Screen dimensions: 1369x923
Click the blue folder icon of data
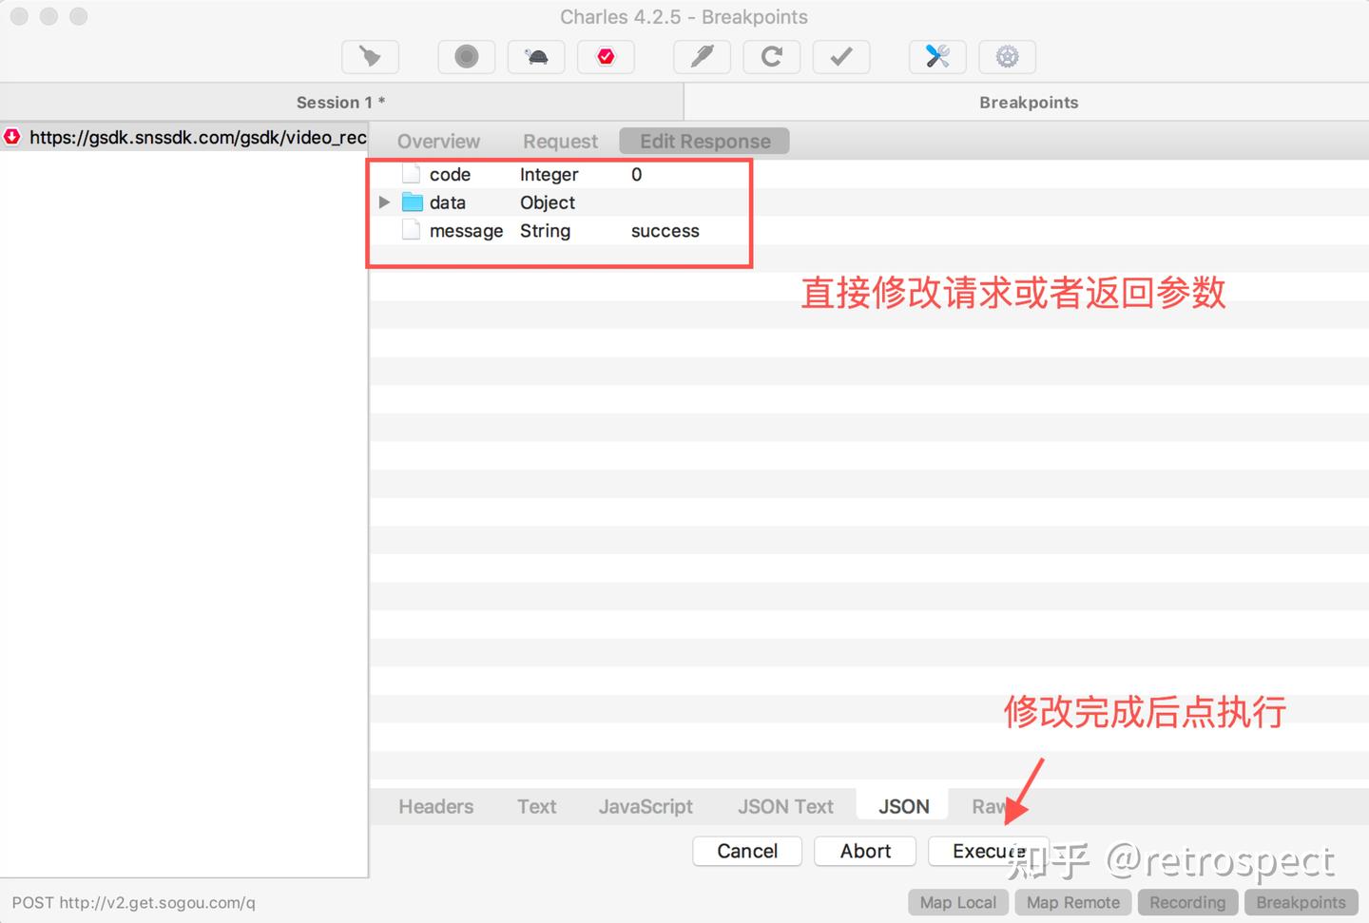[x=412, y=202]
